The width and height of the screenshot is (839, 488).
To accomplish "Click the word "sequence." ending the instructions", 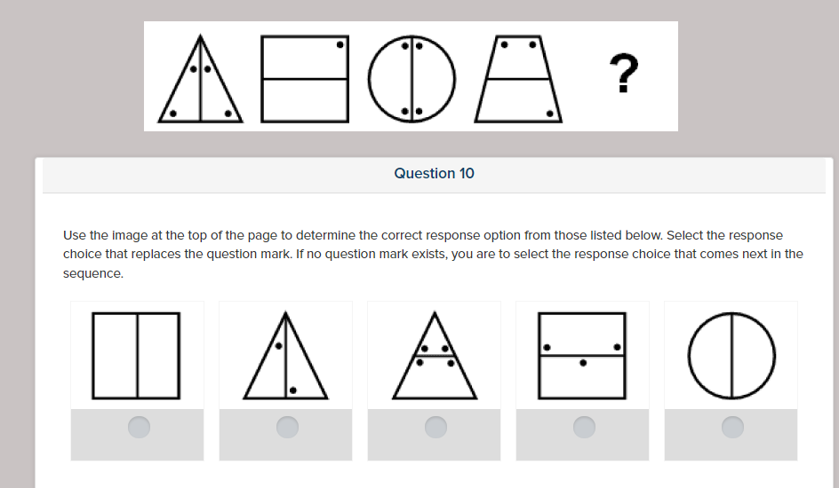I will [92, 273].
